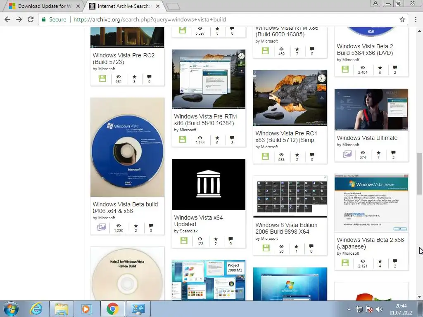Click views eye icon on Beta build 0406 card
Viewport: 423px width, 317px height.
pyautogui.click(x=119, y=226)
